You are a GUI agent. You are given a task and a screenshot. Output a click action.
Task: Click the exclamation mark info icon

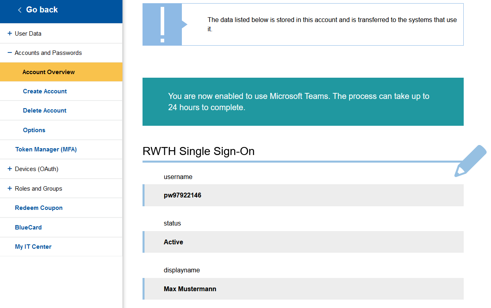click(162, 24)
